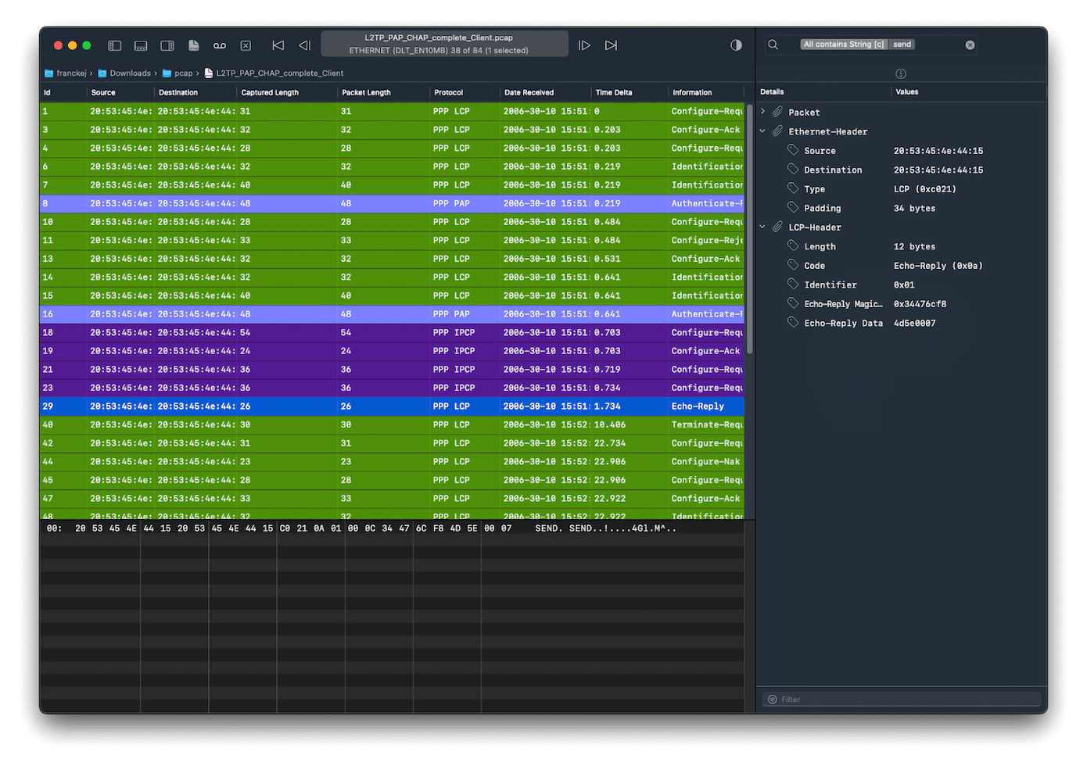This screenshot has height=766, width=1087.
Task: Collapse the LCP-Header section
Action: [763, 227]
